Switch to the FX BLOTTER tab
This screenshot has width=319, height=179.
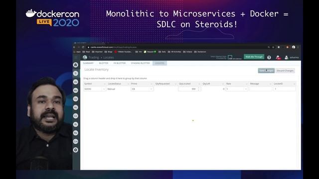[120, 63]
